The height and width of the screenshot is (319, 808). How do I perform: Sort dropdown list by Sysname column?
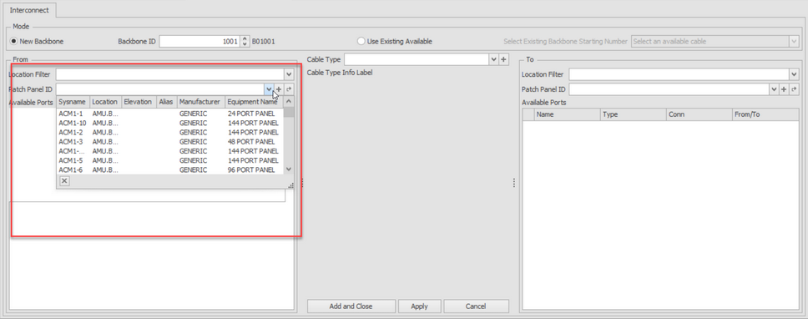click(73, 102)
